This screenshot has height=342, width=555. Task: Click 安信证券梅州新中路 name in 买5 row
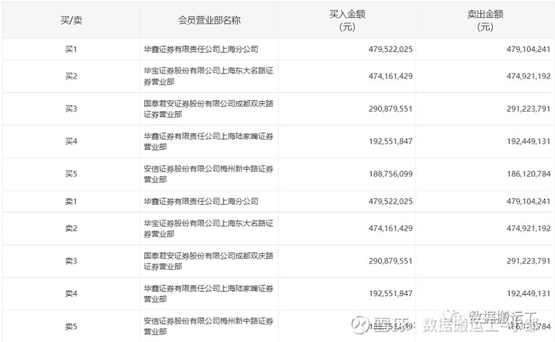pos(209,174)
